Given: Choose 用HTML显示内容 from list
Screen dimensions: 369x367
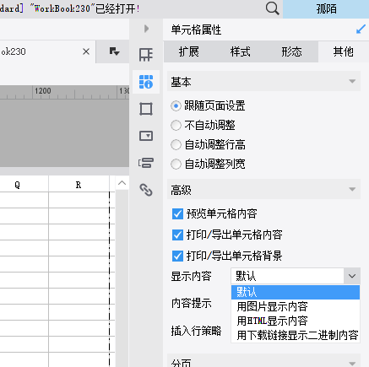Looking at the screenshot, I should point(272,321).
